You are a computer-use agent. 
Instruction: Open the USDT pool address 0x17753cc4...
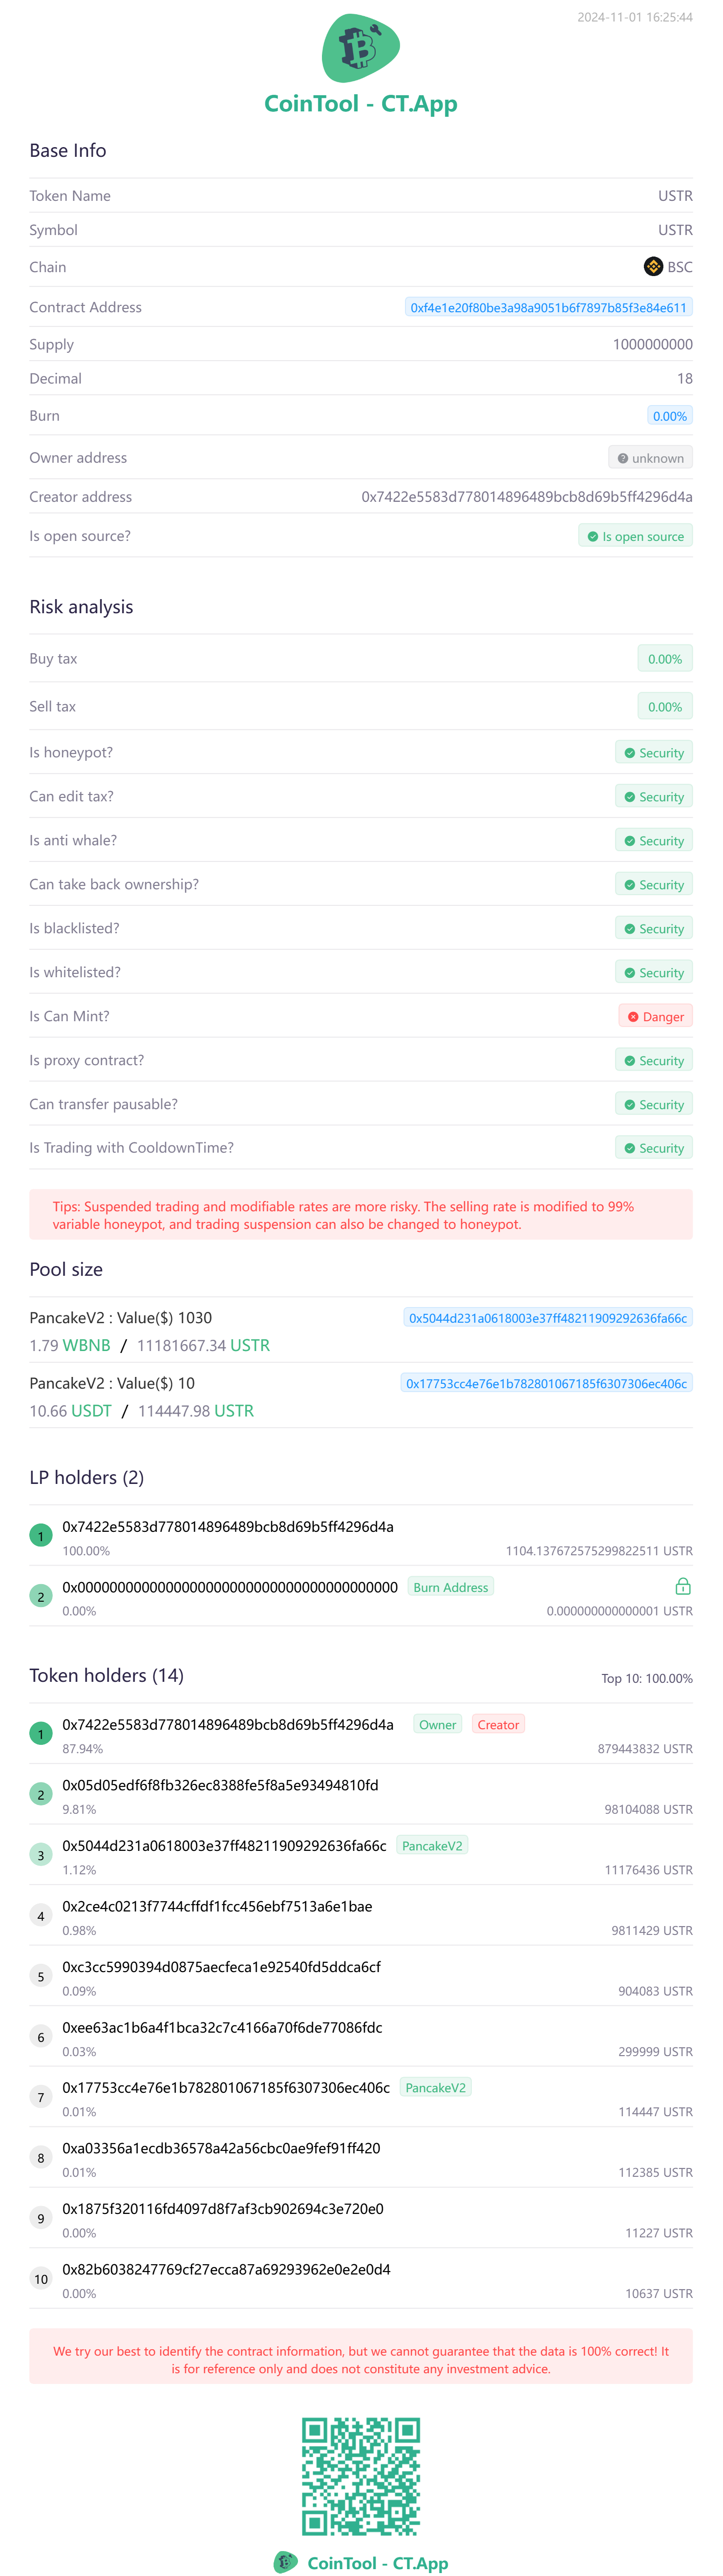click(546, 1383)
